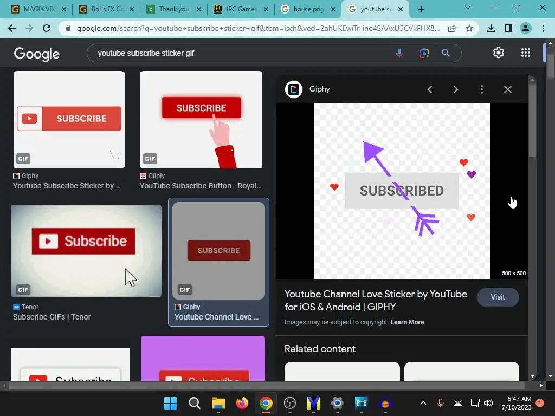Open the Windows Start menu
Viewport: 555px width, 416px height.
[170, 403]
